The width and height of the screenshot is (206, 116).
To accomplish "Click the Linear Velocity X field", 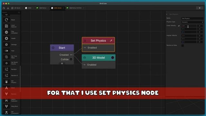I will tap(189, 26).
